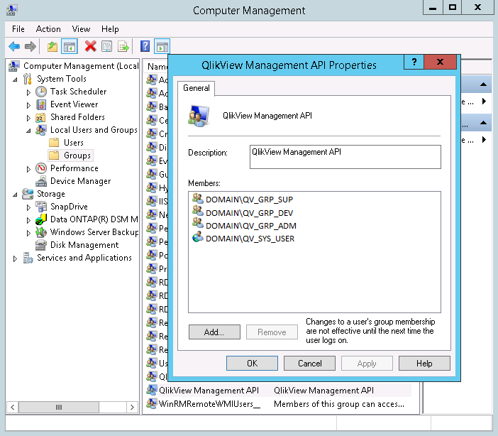Collapse the System Tools tree node
Viewport: 498px width, 436px height.
15,80
